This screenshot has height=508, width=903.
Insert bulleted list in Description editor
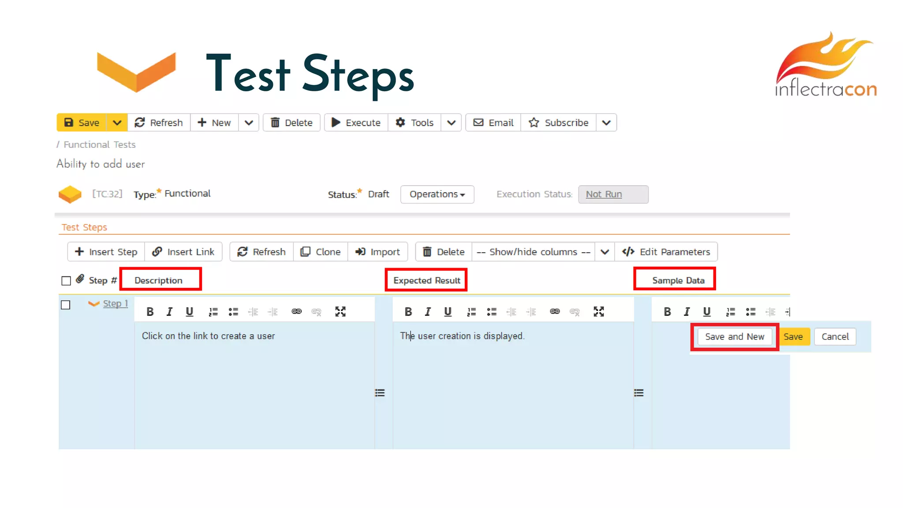233,312
